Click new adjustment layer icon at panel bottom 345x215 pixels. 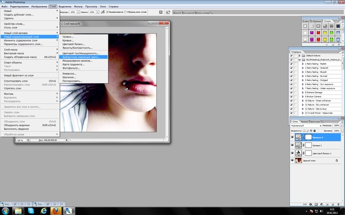pos(322,204)
